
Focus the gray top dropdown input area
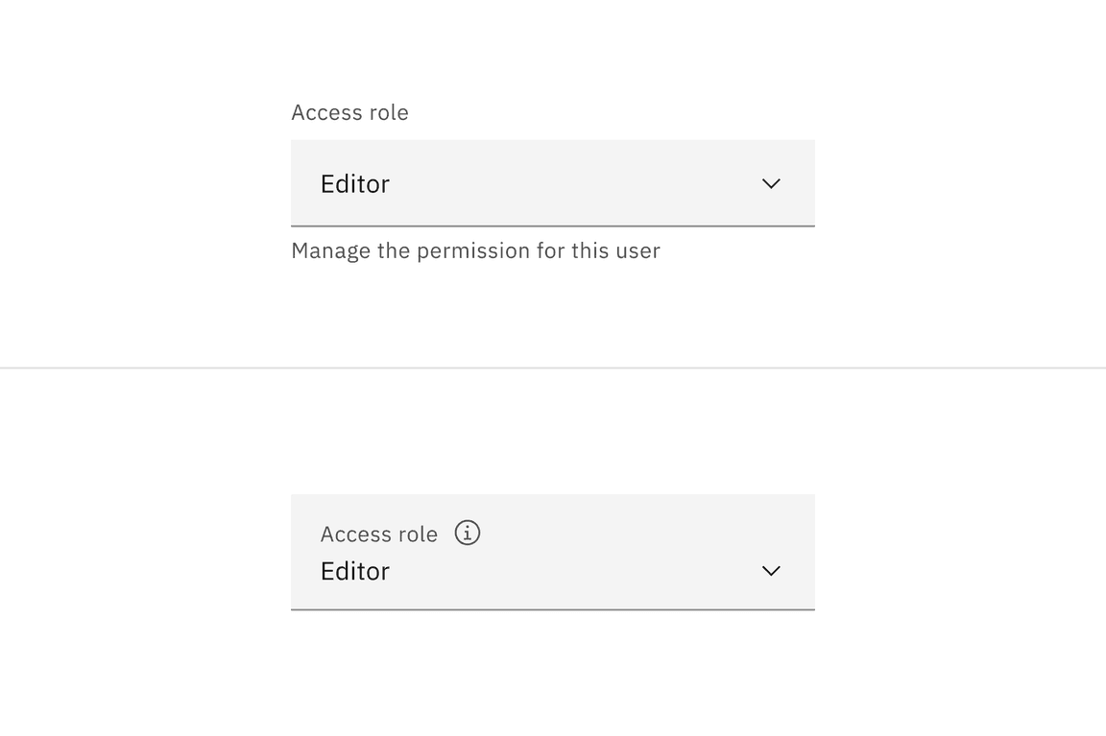click(553, 183)
